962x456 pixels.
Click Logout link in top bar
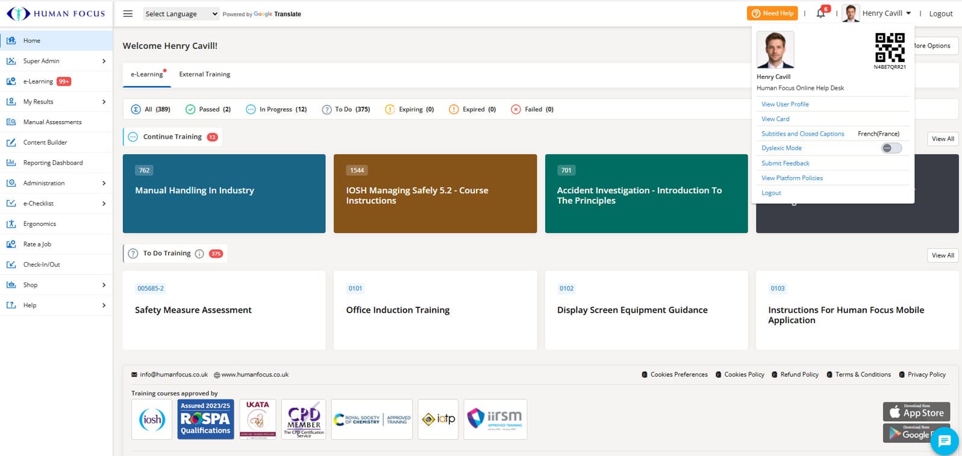940,13
